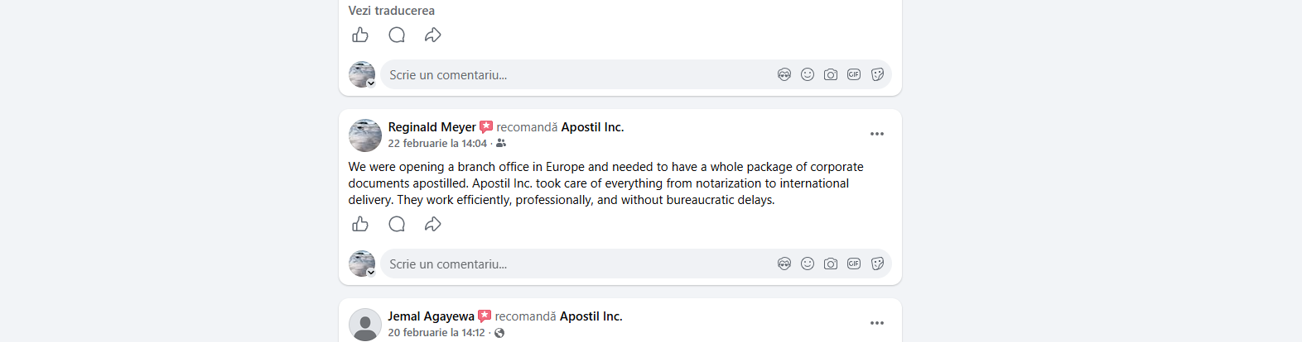This screenshot has width=1302, height=342.
Task: Attach photo to comment on Reginald's post
Action: [x=831, y=264]
